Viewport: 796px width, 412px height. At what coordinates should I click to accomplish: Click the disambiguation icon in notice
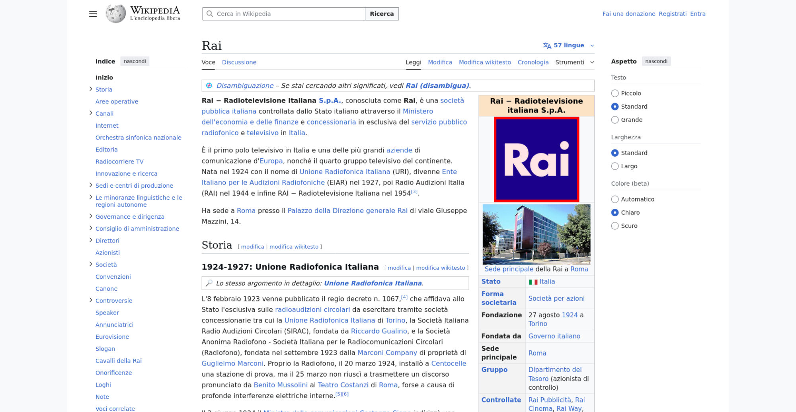point(209,86)
